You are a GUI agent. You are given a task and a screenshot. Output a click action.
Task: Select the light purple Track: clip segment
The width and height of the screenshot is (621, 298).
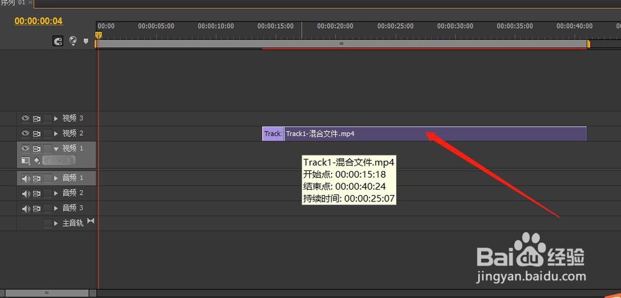click(273, 134)
